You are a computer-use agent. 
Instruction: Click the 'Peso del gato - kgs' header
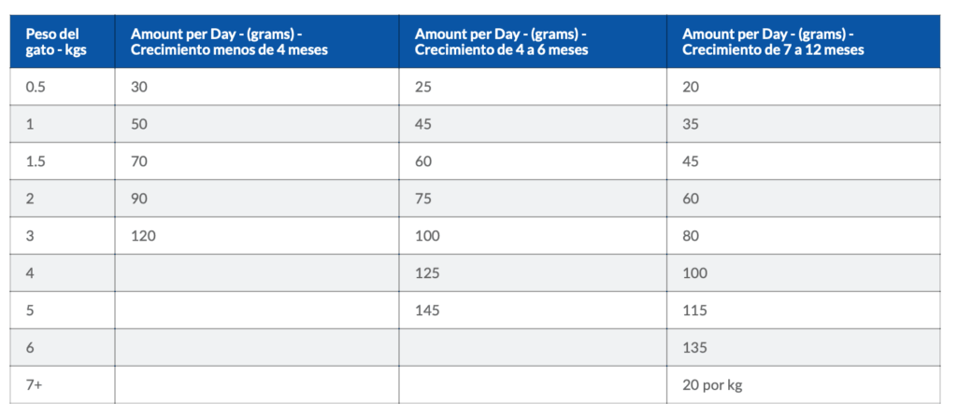63,41
